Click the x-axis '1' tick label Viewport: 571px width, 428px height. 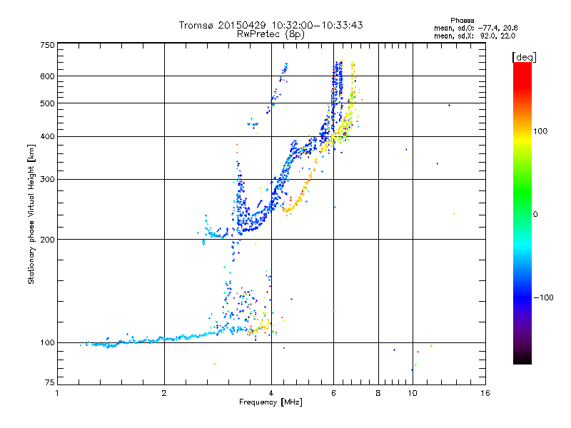(x=57, y=393)
